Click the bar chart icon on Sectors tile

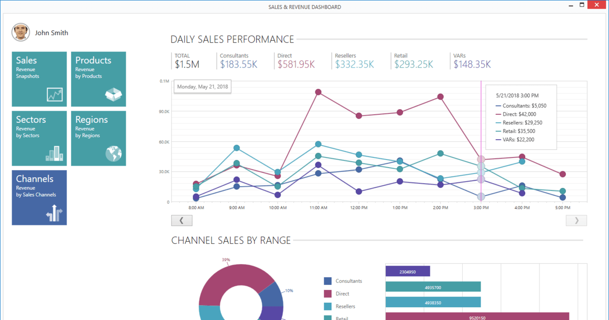coord(54,153)
